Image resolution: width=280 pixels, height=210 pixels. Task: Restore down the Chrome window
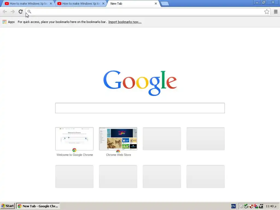pyautogui.click(x=264, y=2)
